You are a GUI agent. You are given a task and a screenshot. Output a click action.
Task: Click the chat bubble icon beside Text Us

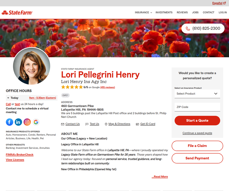pyautogui.click(x=87, y=124)
